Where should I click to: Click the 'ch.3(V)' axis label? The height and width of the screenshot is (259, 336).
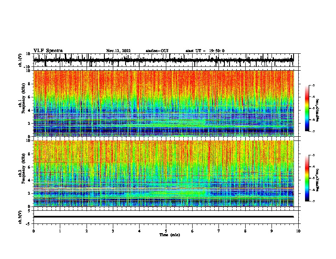[x=20, y=217]
